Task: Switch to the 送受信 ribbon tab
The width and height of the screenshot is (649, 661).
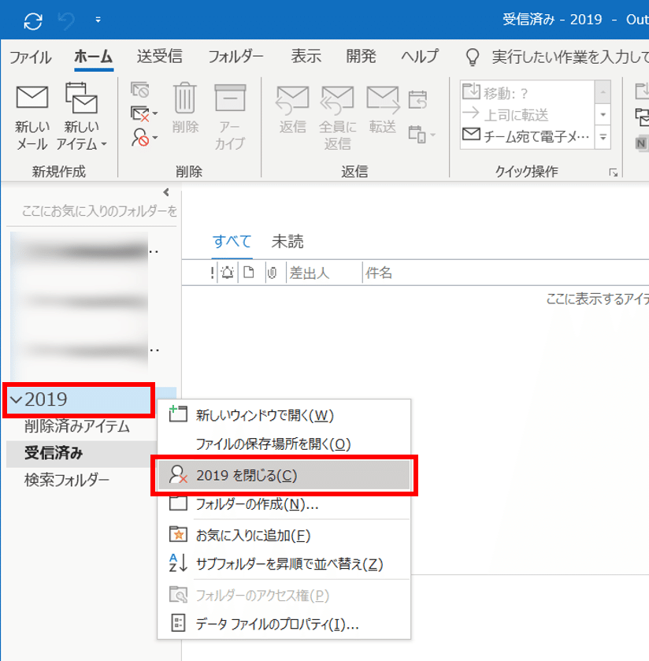Action: tap(160, 56)
